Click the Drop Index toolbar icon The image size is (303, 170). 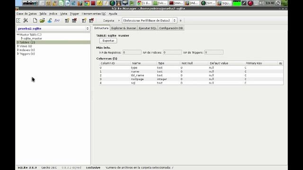point(91,20)
